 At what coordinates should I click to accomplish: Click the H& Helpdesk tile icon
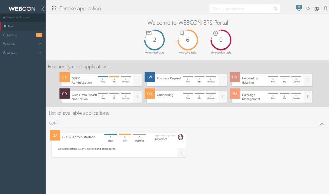(x=235, y=77)
